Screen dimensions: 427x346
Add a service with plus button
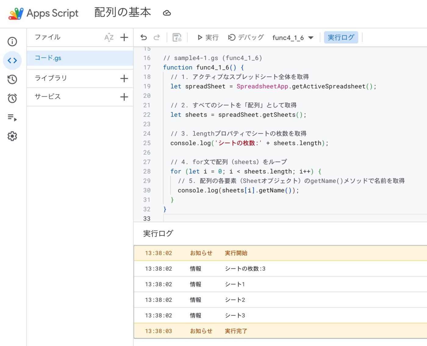tap(124, 97)
